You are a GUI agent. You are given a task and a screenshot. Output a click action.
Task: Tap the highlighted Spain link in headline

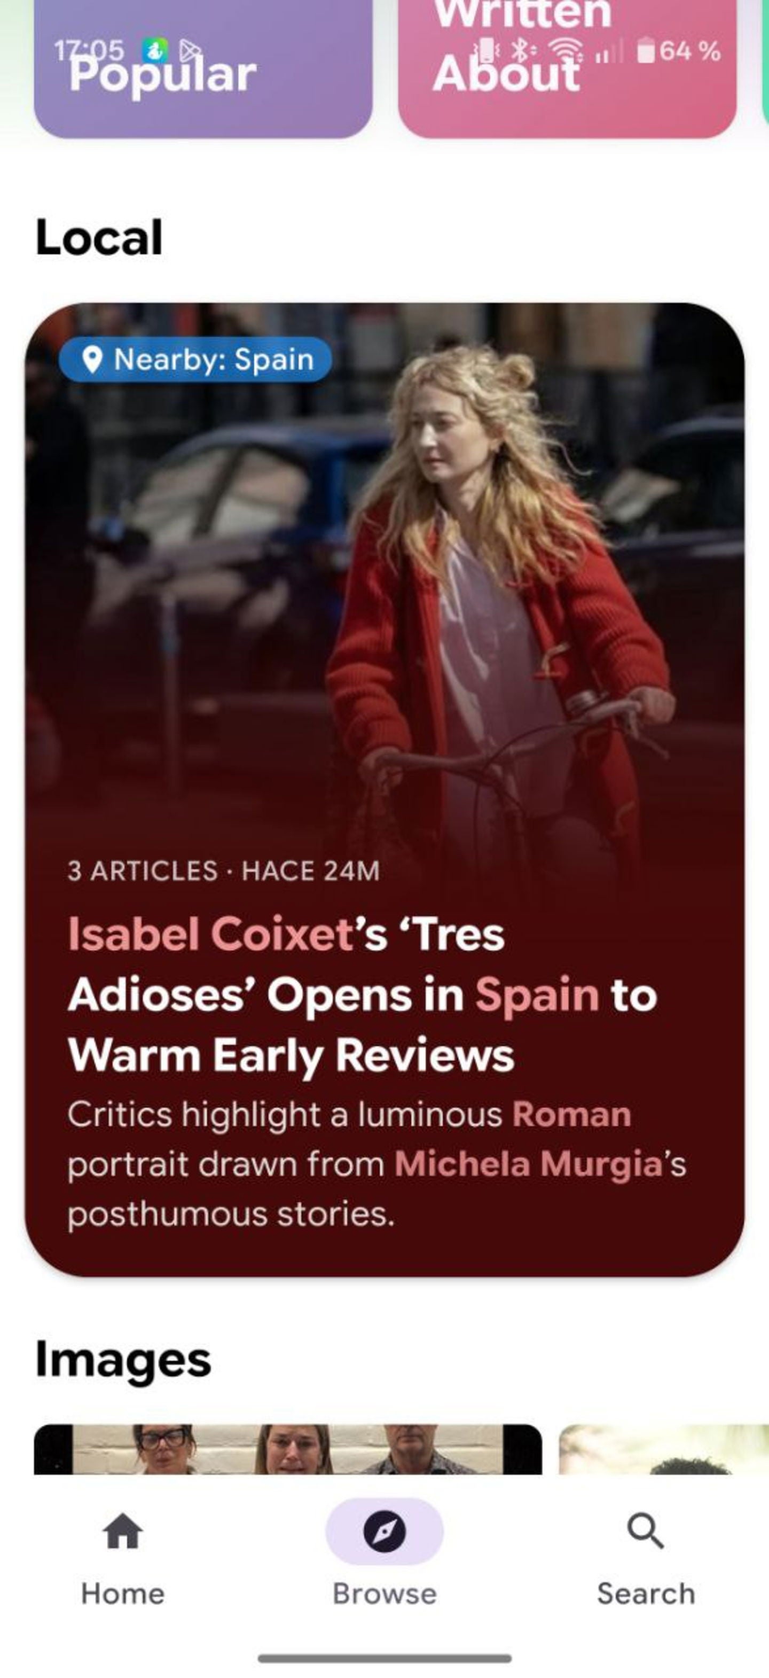(537, 995)
